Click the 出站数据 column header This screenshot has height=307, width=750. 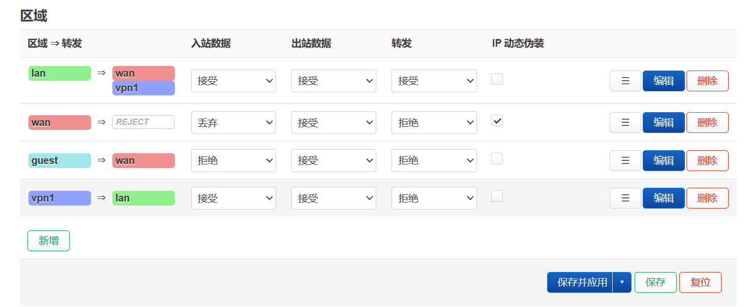[311, 44]
